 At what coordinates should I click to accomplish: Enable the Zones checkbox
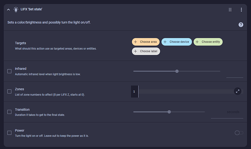(x=9, y=91)
